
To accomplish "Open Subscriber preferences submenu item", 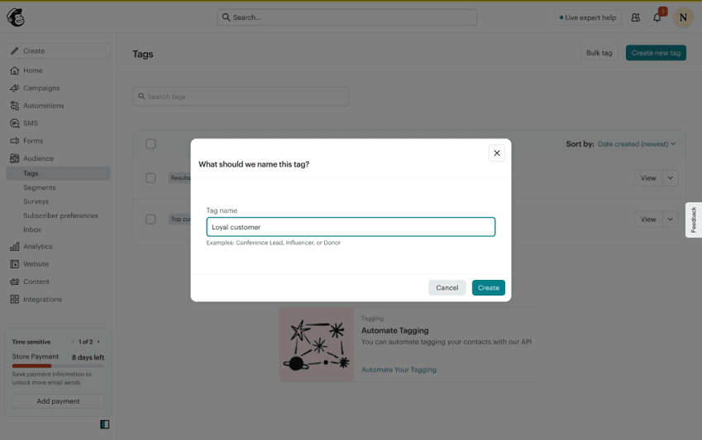I will click(60, 215).
